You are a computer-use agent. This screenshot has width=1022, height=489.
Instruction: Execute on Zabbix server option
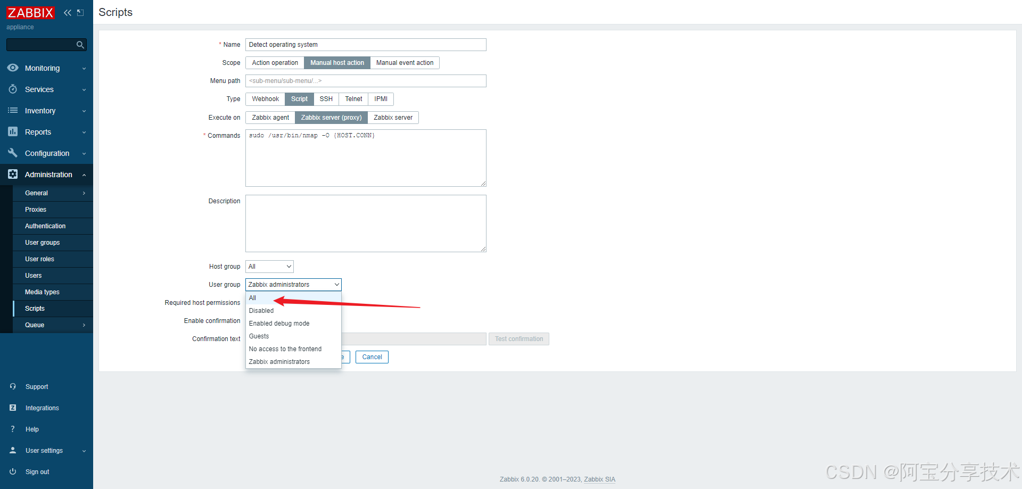[x=393, y=118]
